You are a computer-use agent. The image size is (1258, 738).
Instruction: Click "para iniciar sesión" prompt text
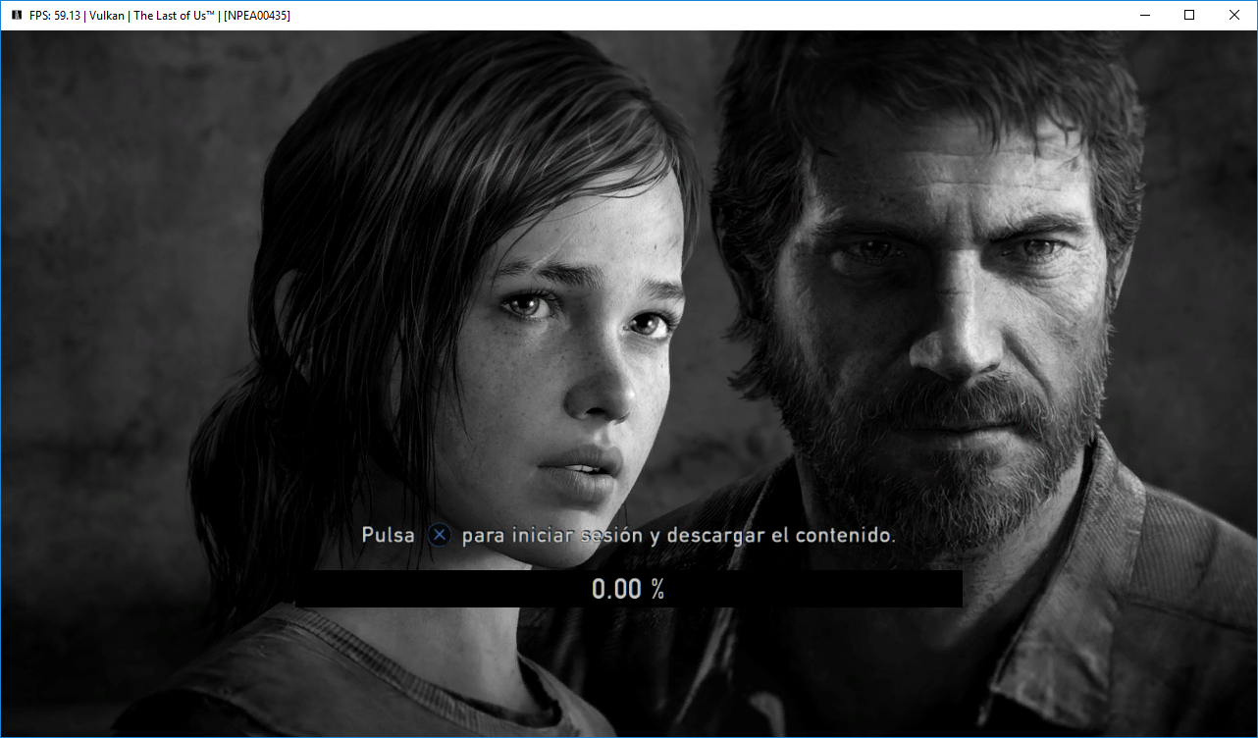[537, 536]
